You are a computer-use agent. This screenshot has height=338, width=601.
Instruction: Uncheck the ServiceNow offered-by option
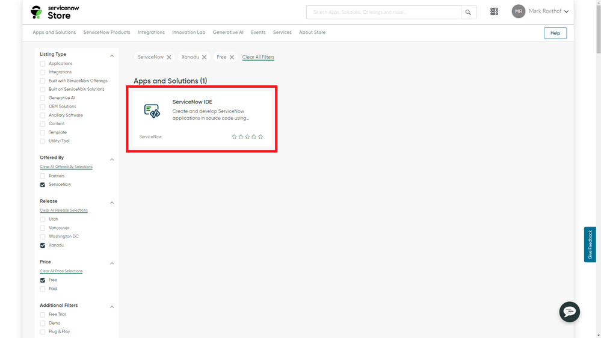43,185
